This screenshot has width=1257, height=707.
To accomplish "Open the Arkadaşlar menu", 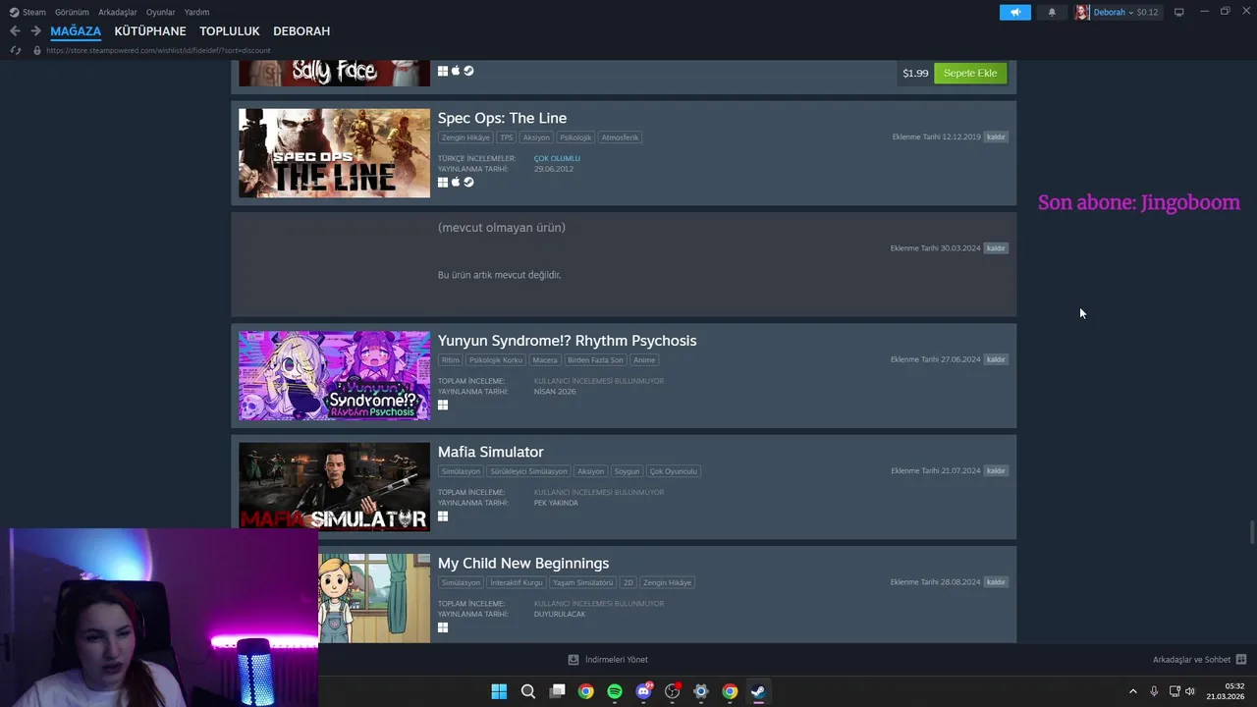I will tap(118, 12).
